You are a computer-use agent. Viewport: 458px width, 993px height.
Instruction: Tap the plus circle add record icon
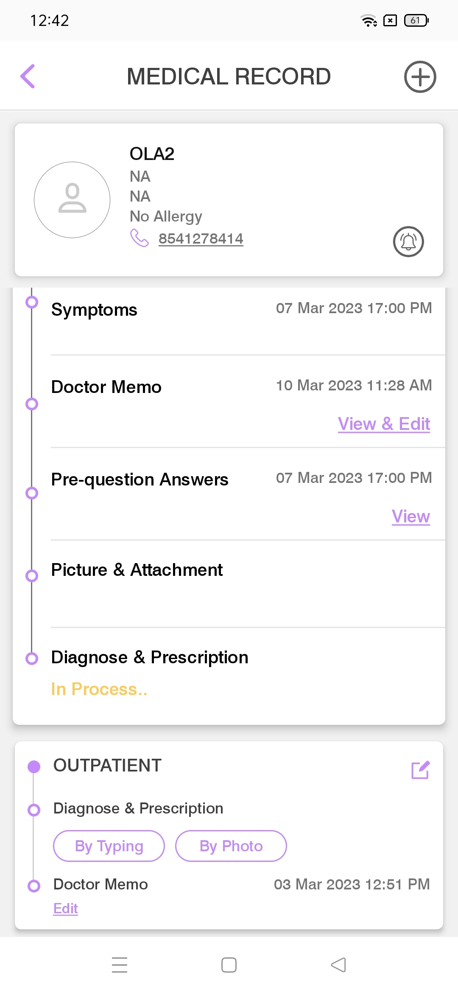420,77
